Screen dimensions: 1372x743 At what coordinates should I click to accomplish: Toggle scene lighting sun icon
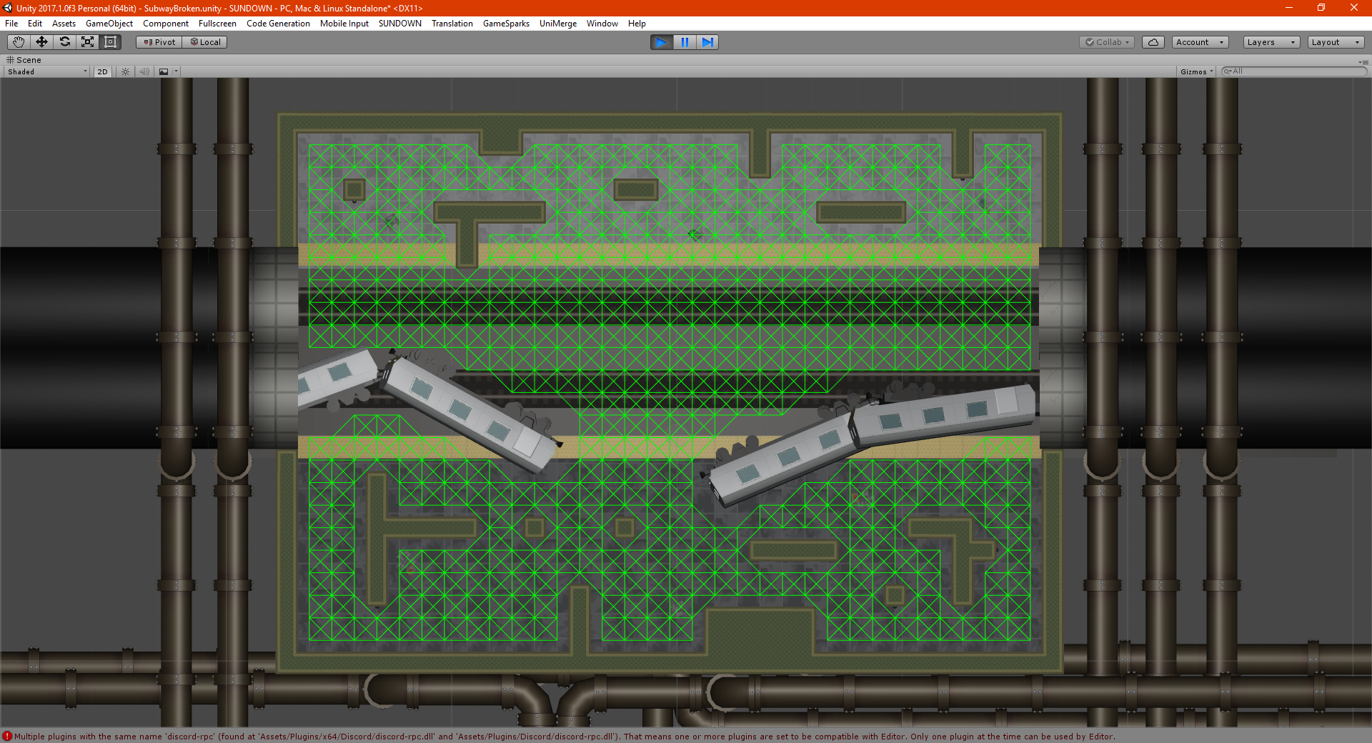tap(125, 71)
